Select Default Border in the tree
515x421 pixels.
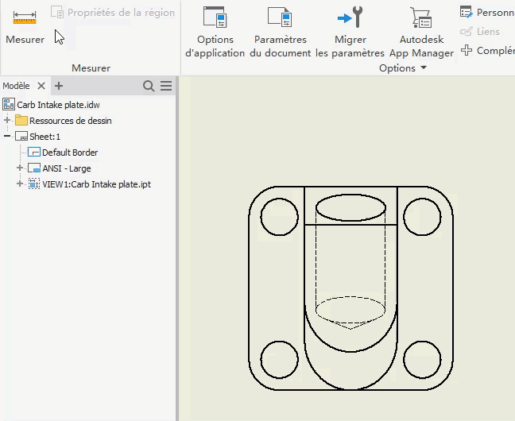[x=70, y=153]
